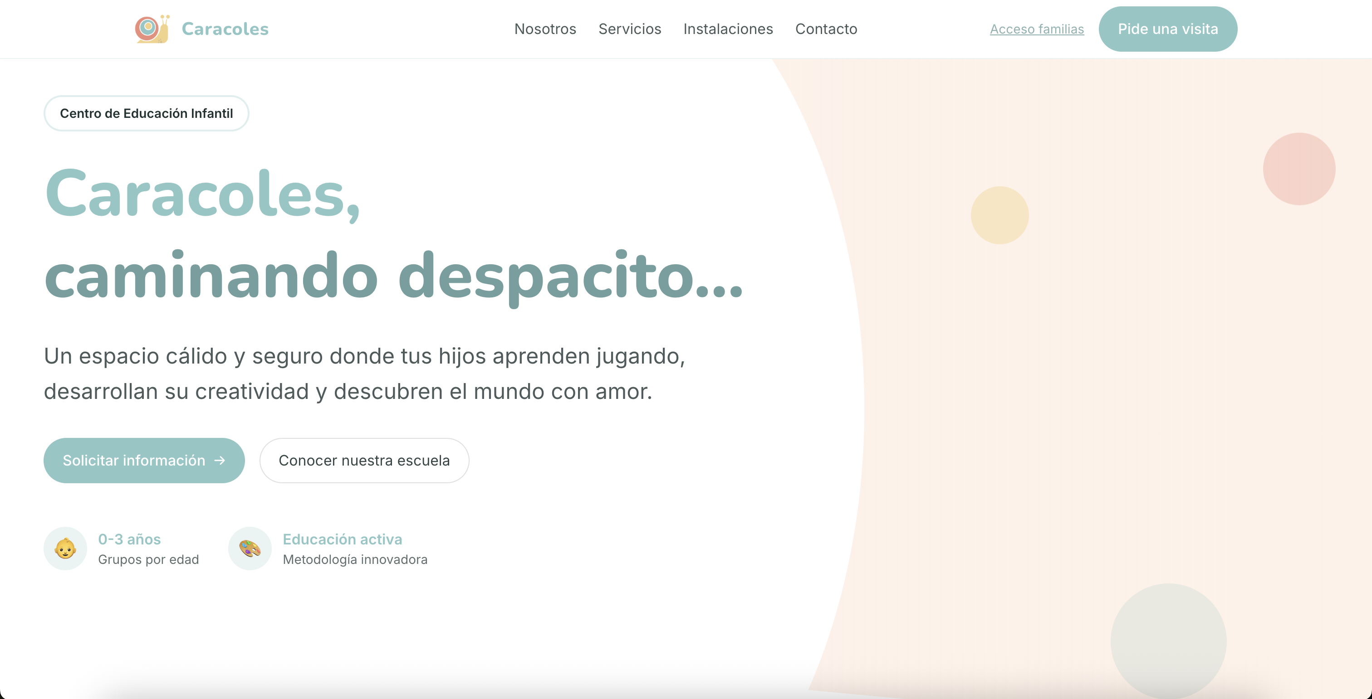Viewport: 1372px width, 699px height.
Task: Click the Caracoles brand name in header
Action: [225, 29]
